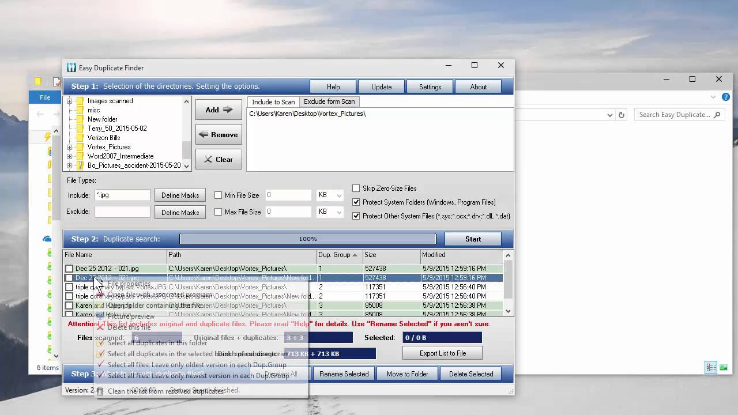The image size is (738, 415).
Task: Expand the Bo_Pictures_accident tree node
Action: pos(70,165)
